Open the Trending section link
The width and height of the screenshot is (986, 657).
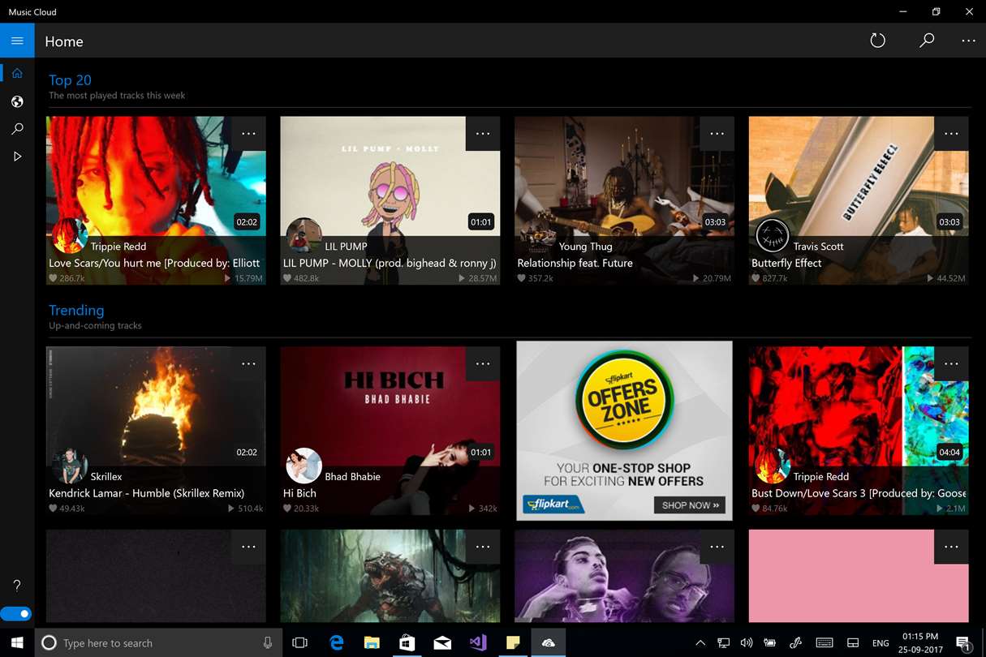coord(76,310)
